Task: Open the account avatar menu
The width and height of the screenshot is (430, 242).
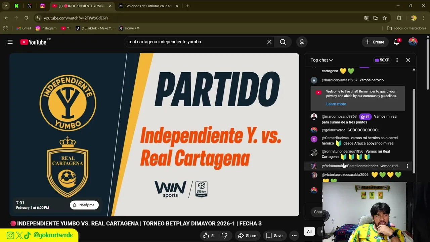Action: click(413, 42)
